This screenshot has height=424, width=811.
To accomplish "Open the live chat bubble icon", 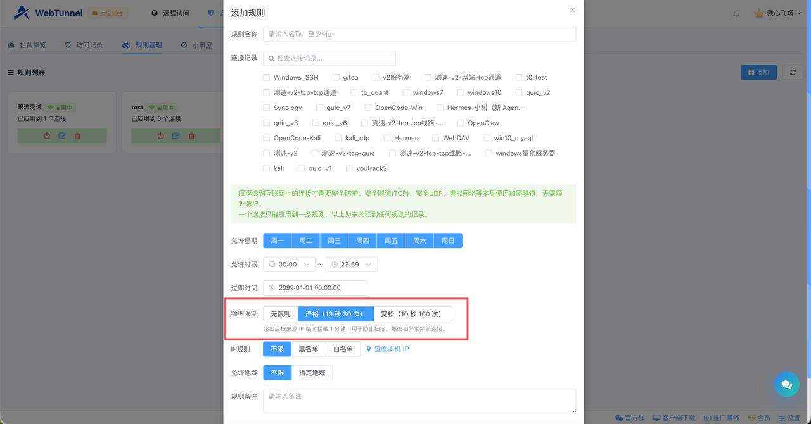I will tap(786, 384).
